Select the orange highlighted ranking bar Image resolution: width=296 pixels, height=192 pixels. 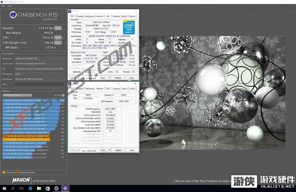pyautogui.click(x=26, y=140)
